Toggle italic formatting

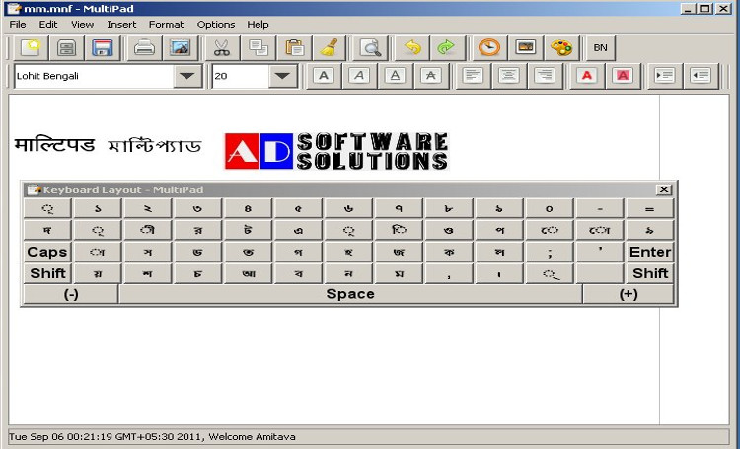point(359,76)
